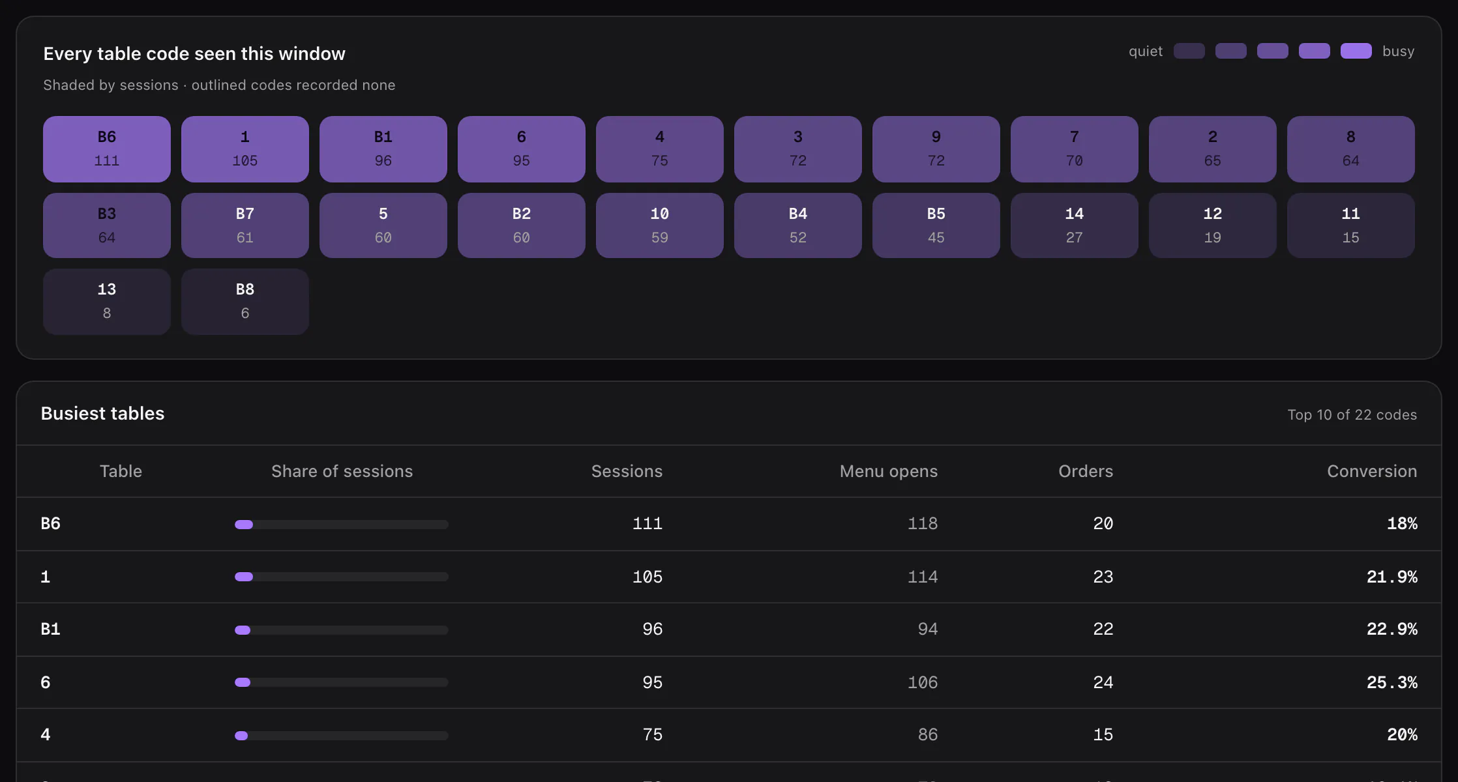Screen dimensions: 1458x782
Task: Click the share bar in the B1 row
Action: pyautogui.click(x=342, y=630)
